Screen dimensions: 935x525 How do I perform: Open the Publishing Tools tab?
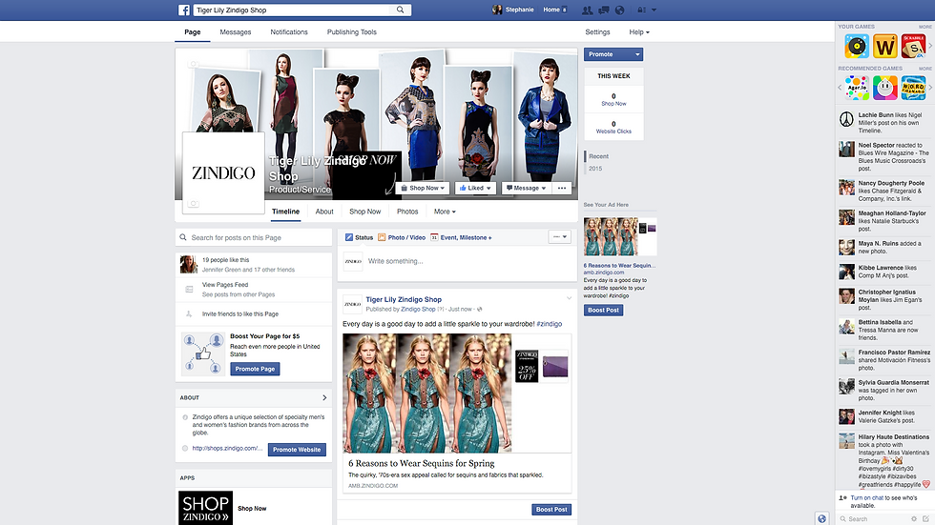[x=352, y=32]
